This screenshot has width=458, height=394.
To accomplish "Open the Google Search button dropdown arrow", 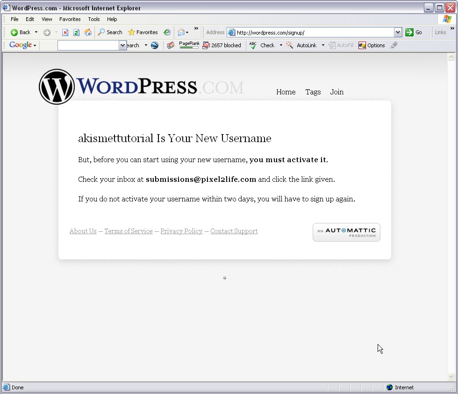I will 146,45.
